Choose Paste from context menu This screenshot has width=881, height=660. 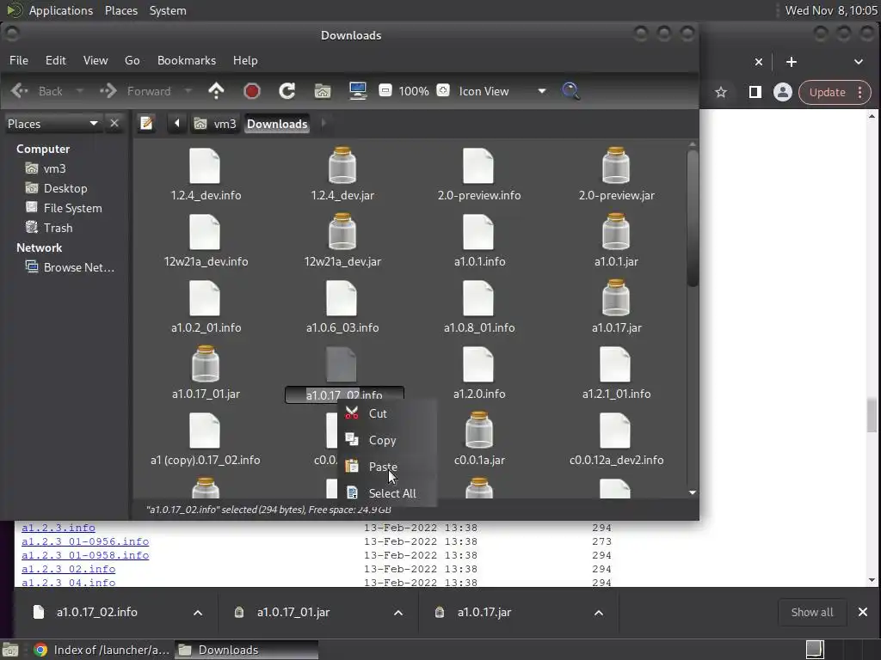pos(387,467)
